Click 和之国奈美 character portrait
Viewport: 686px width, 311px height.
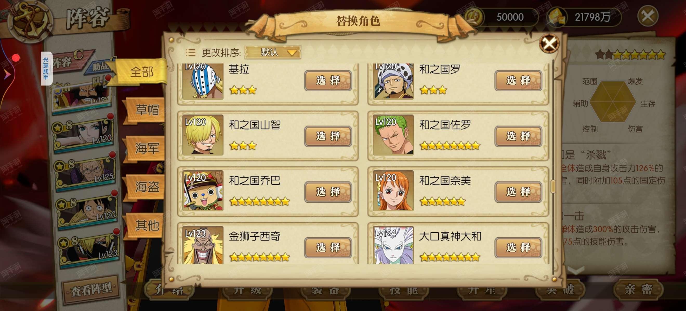pos(393,190)
